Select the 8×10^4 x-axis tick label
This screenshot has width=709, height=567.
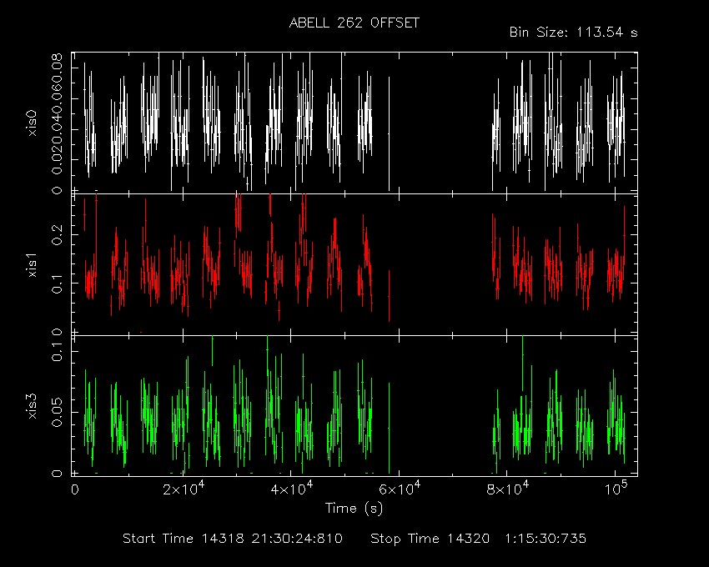click(x=508, y=489)
